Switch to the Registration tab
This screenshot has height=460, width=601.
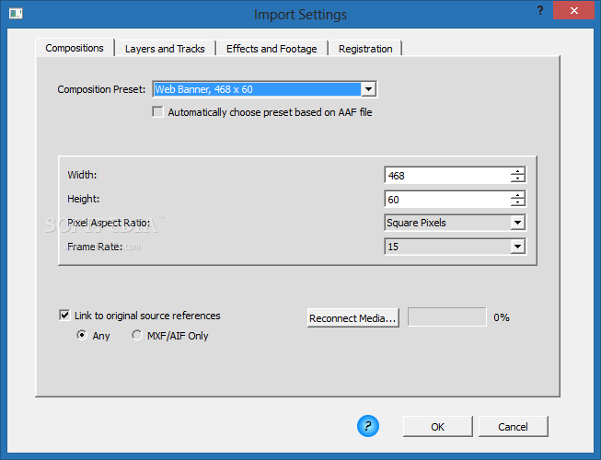tap(365, 49)
